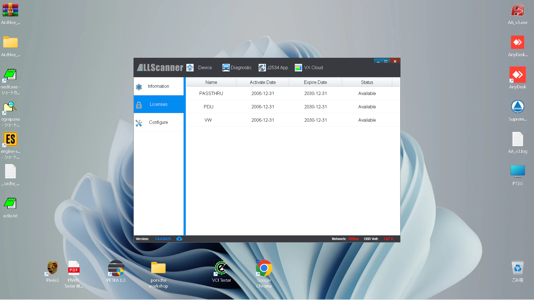Select the ogrep.exe shortcut icon
This screenshot has width=534, height=300.
pos(10,107)
